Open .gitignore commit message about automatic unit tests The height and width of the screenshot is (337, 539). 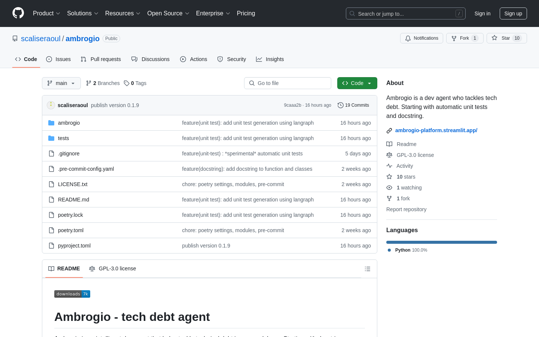242,154
